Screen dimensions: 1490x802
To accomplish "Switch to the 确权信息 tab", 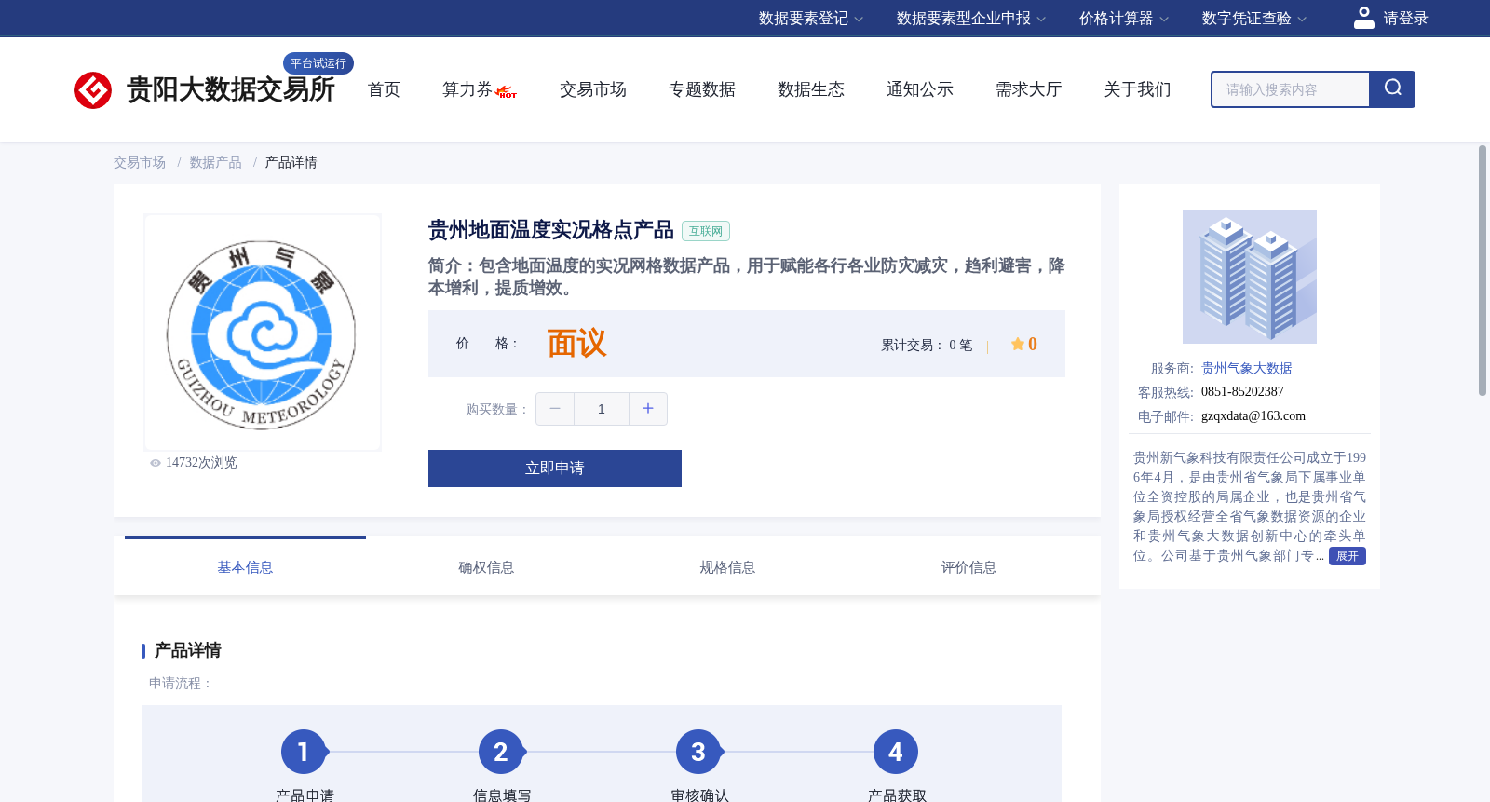I will click(x=486, y=567).
